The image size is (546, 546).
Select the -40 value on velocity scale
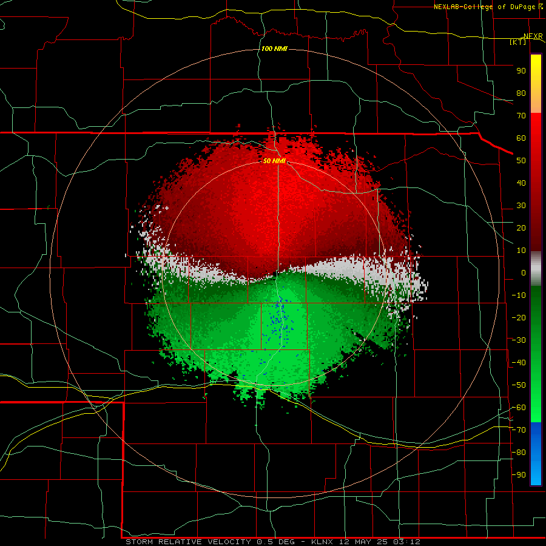coord(519,363)
